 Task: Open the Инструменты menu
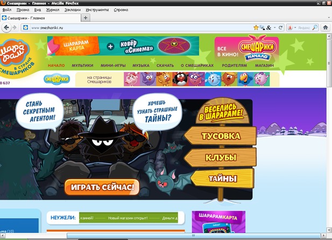[x=97, y=10]
